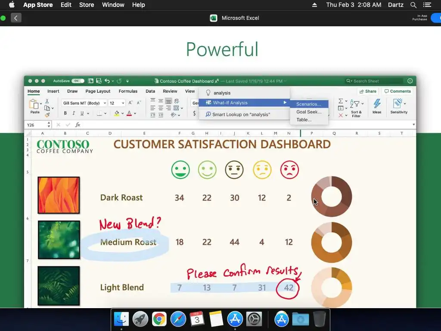Select the Format Painter brush icon
This screenshot has height=331, width=441.
tap(47, 115)
